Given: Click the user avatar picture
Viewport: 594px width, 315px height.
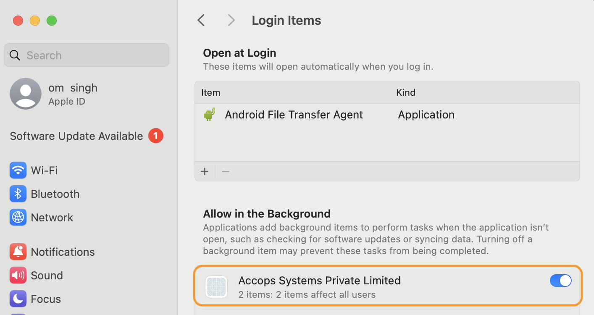Looking at the screenshot, I should 26,94.
